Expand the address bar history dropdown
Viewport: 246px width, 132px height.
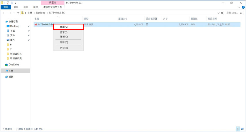[218, 13]
